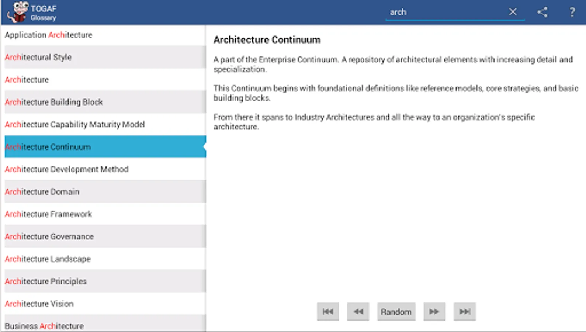Select Architecture Domain entry
The width and height of the screenshot is (586, 332).
(x=105, y=191)
